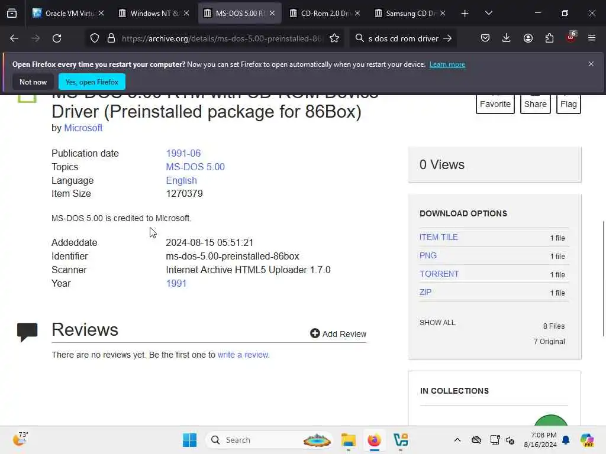This screenshot has width=606, height=454.
Task: Open Firefox application hamburger menu
Action: coord(592,38)
